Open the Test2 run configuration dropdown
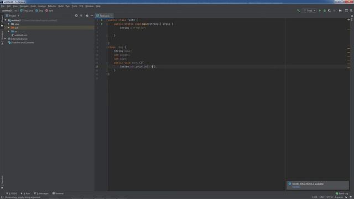The width and height of the screenshot is (354, 199). click(x=310, y=11)
